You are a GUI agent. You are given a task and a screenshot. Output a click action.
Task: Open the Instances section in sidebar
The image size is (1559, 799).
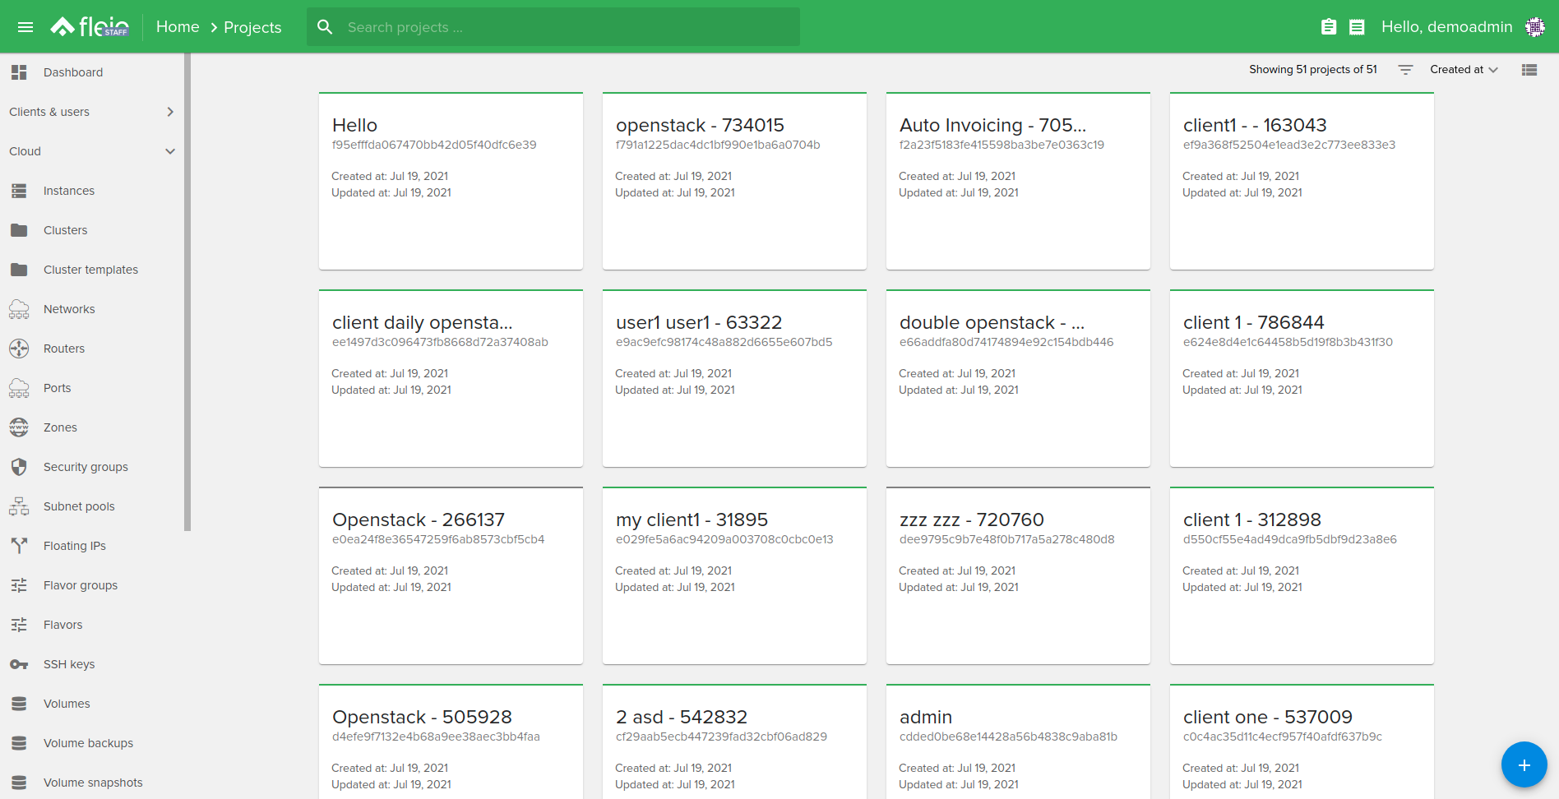(68, 190)
